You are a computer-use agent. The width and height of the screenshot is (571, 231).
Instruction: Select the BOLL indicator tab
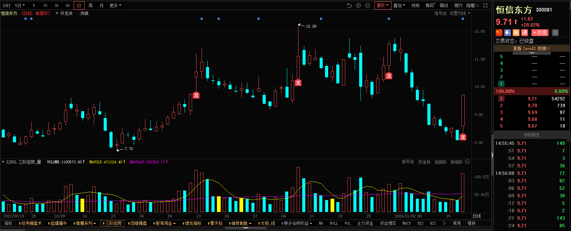click(334, 223)
